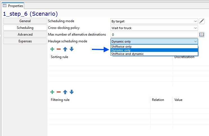Remove sorting rule with red minus
This screenshot has width=209, height=136.
coord(59,49)
